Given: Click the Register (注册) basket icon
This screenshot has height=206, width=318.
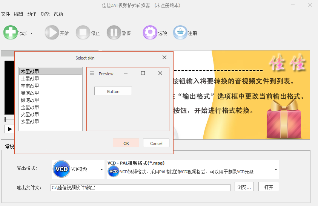Looking at the screenshot, I should click(180, 32).
